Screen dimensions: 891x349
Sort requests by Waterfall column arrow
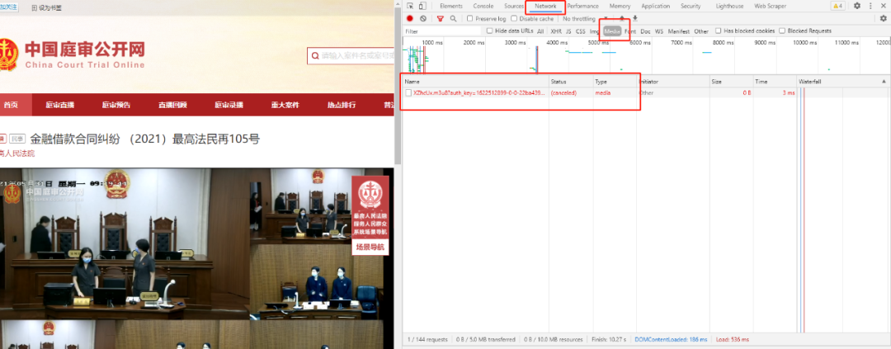pos(883,82)
